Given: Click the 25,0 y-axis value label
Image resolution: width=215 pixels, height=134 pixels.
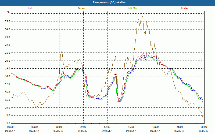Looking at the screenshot, I should click(7, 21).
